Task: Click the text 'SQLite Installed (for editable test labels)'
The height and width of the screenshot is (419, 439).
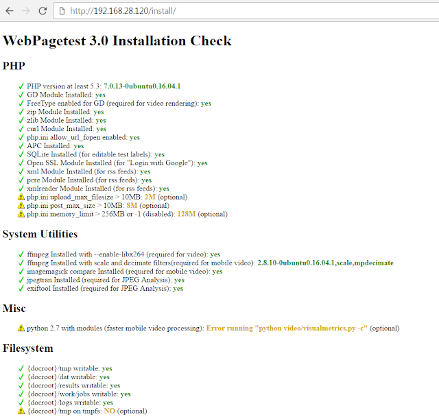Action: (90, 154)
